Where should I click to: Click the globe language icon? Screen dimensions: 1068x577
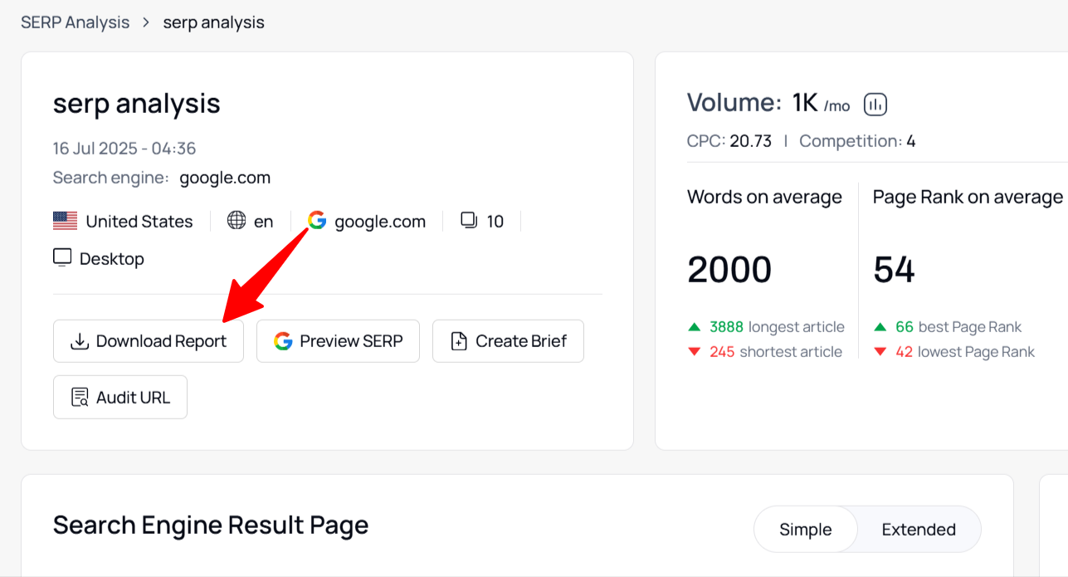(x=237, y=221)
